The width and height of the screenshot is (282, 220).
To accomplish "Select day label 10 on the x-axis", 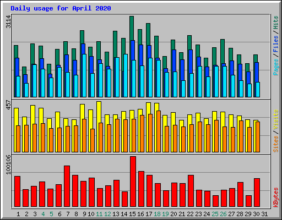I will pos(91,214).
